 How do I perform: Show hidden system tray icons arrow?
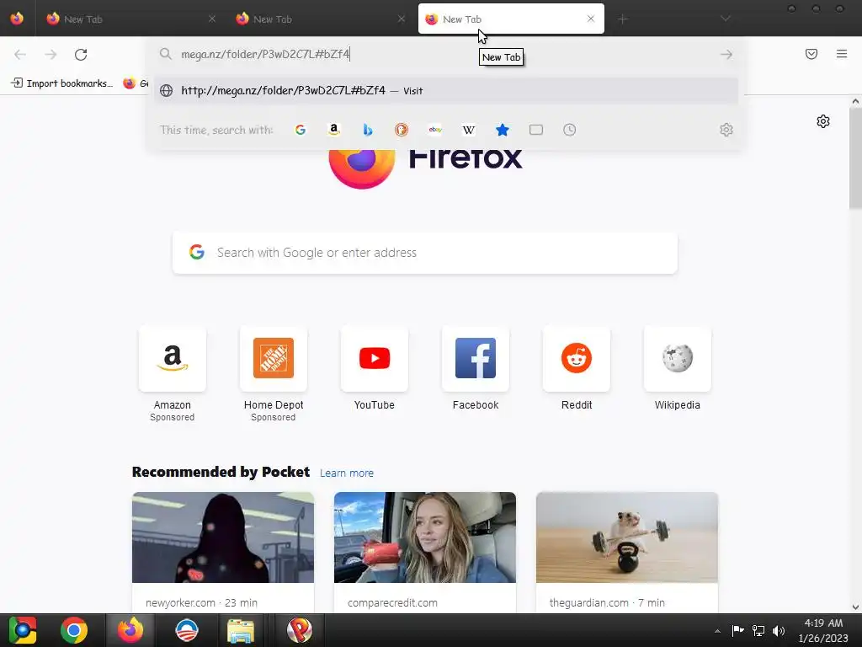[x=717, y=631]
